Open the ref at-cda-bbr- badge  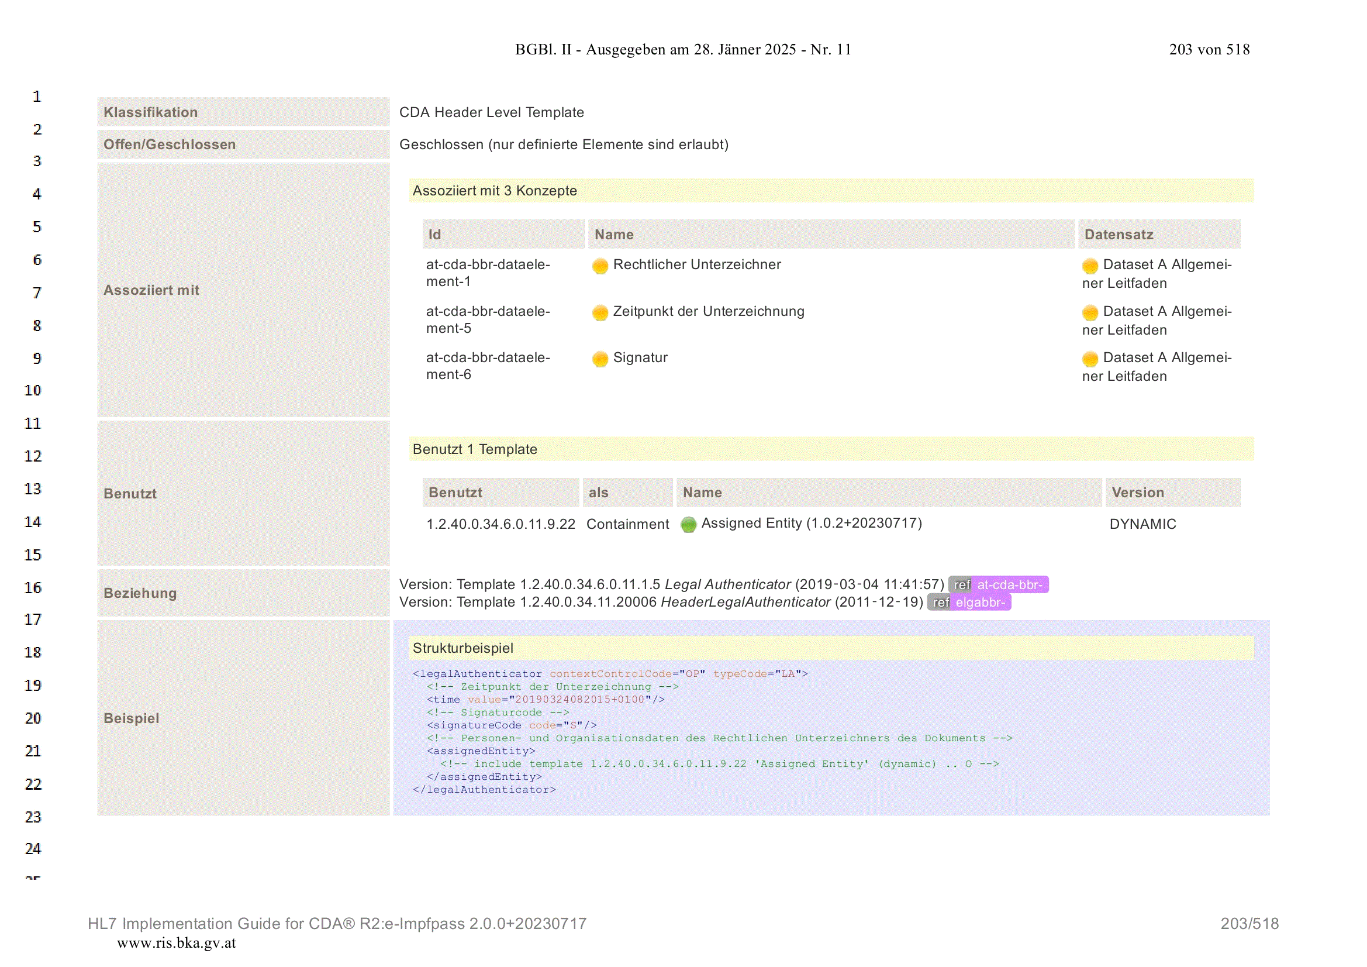tap(999, 584)
